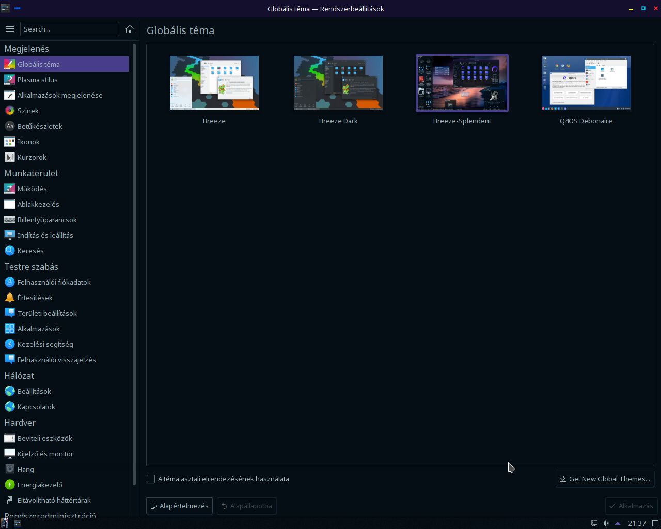Go to the home overview icon
This screenshot has height=529, width=661.
point(130,29)
